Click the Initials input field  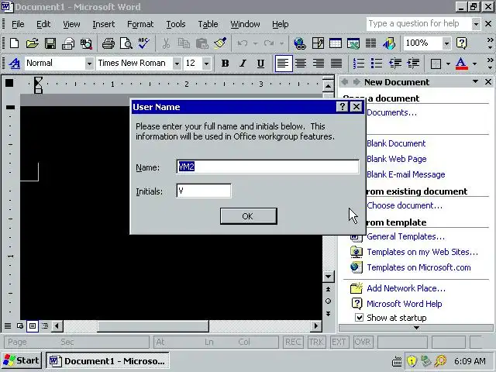click(x=204, y=191)
